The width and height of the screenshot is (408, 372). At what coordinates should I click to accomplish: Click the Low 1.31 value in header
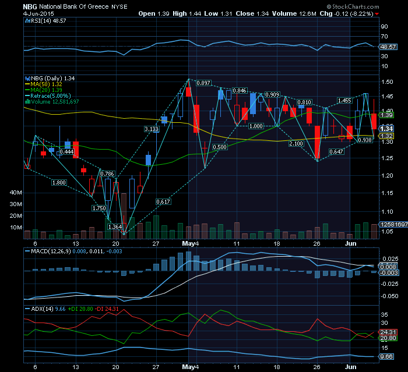(x=218, y=13)
